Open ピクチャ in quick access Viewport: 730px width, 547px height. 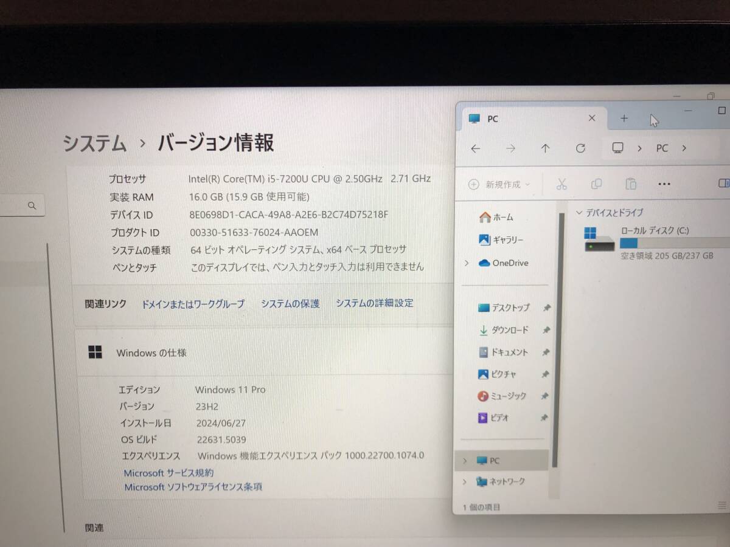tap(497, 374)
